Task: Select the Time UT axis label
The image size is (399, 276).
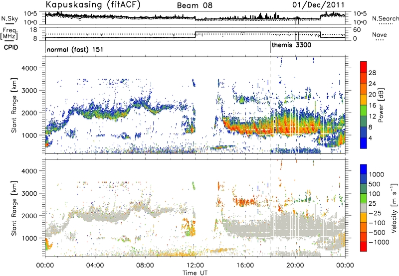Action: click(x=195, y=273)
